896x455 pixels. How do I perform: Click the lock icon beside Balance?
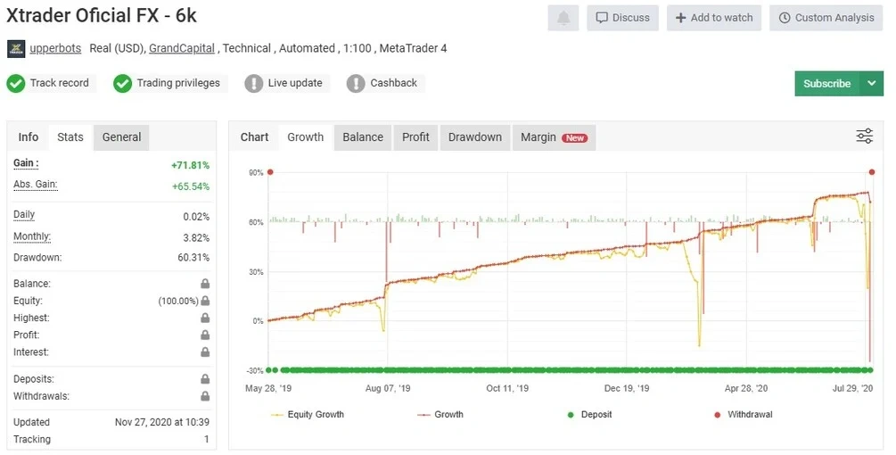205,284
